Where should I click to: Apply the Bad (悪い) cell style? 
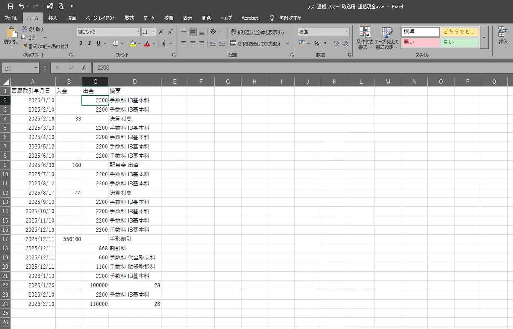(420, 42)
